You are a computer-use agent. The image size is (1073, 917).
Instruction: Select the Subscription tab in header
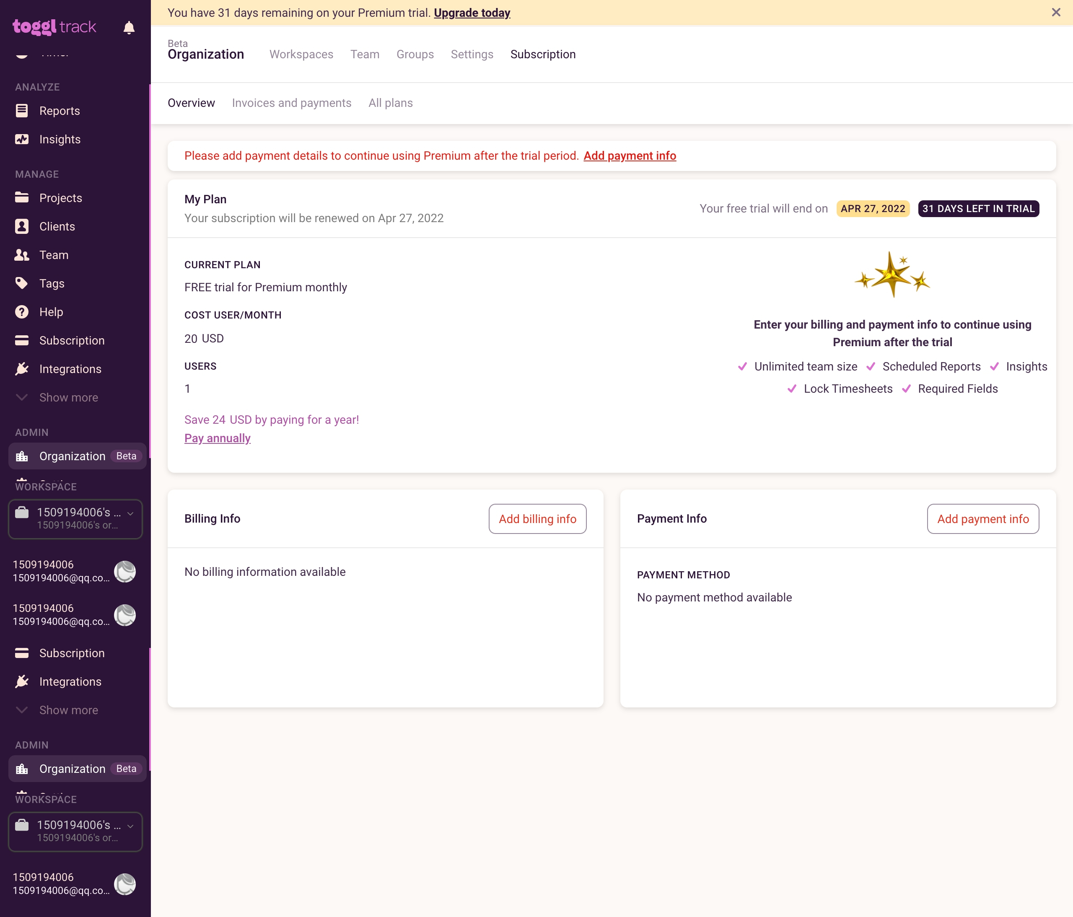543,54
